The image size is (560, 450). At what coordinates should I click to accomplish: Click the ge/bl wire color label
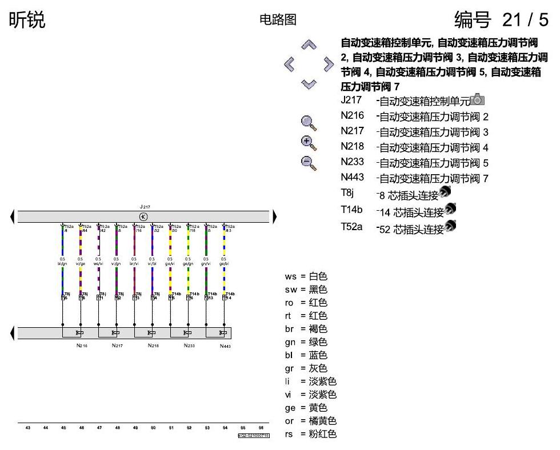pos(224,264)
